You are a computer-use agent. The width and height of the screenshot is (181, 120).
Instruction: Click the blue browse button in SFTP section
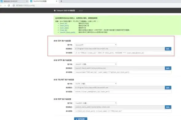point(168,68)
